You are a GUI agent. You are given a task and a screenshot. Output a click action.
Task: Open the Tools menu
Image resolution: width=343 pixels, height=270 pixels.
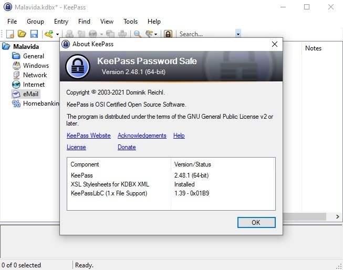coord(130,22)
